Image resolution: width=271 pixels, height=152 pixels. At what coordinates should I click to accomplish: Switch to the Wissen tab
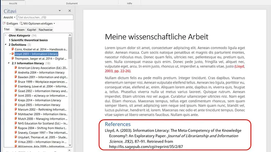(20, 29)
